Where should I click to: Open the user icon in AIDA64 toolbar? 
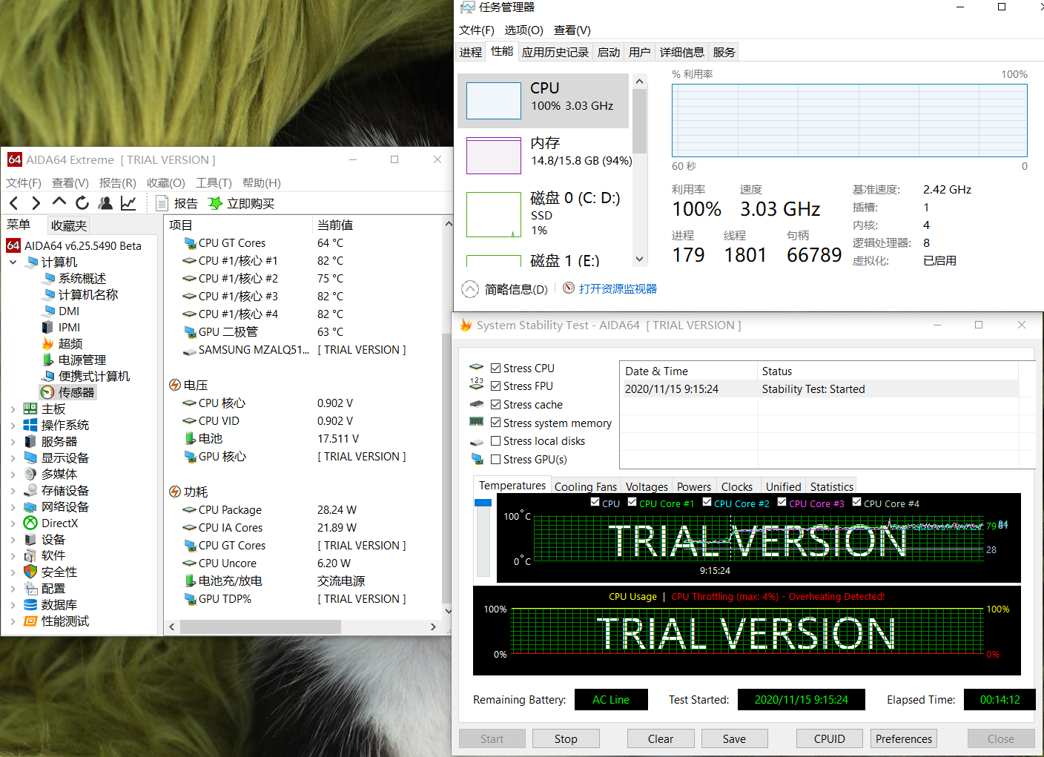(x=105, y=202)
